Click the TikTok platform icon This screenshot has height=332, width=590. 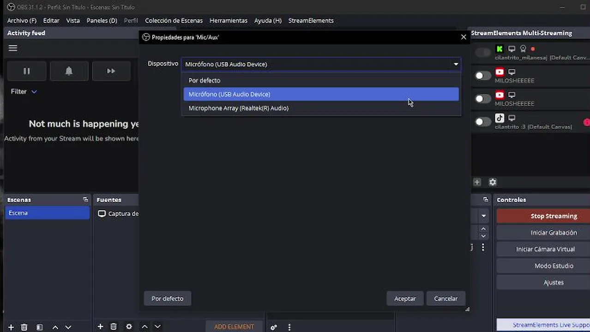[500, 118]
